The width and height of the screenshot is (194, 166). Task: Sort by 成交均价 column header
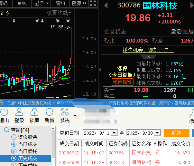[x=180, y=143]
